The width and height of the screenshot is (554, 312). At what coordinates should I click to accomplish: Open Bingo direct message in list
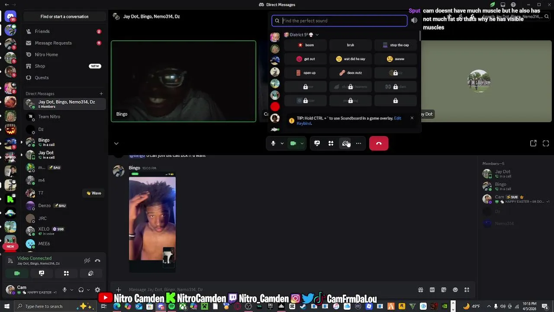64,142
